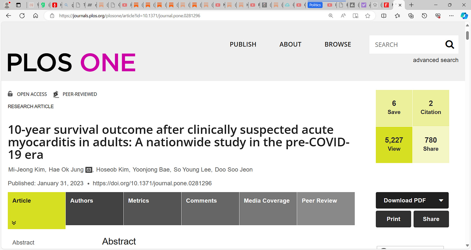Open the Collections panel
The height and width of the screenshot is (250, 471).
[411, 16]
